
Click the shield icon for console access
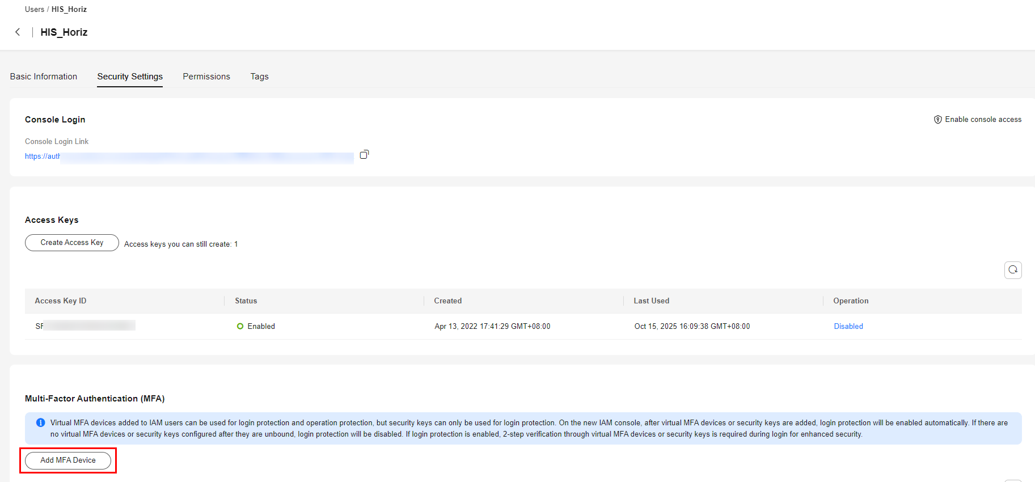click(x=937, y=120)
